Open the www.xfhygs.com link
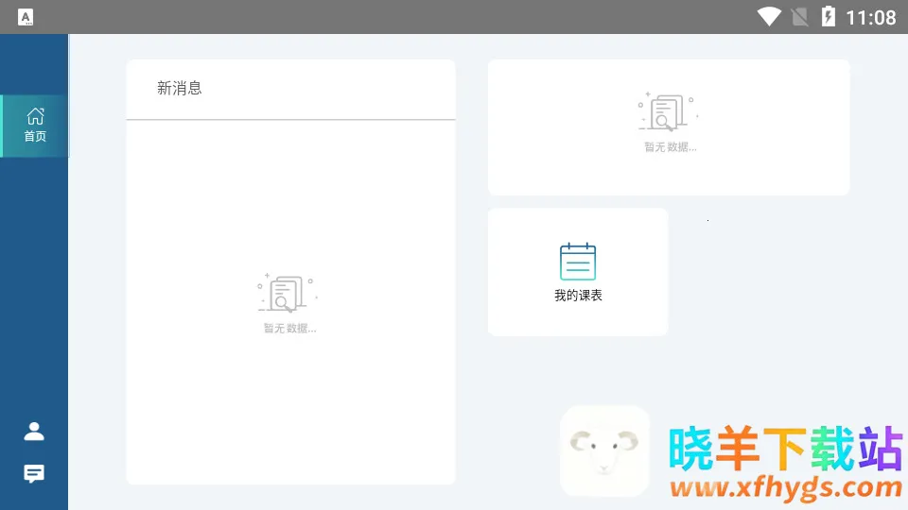 point(785,487)
